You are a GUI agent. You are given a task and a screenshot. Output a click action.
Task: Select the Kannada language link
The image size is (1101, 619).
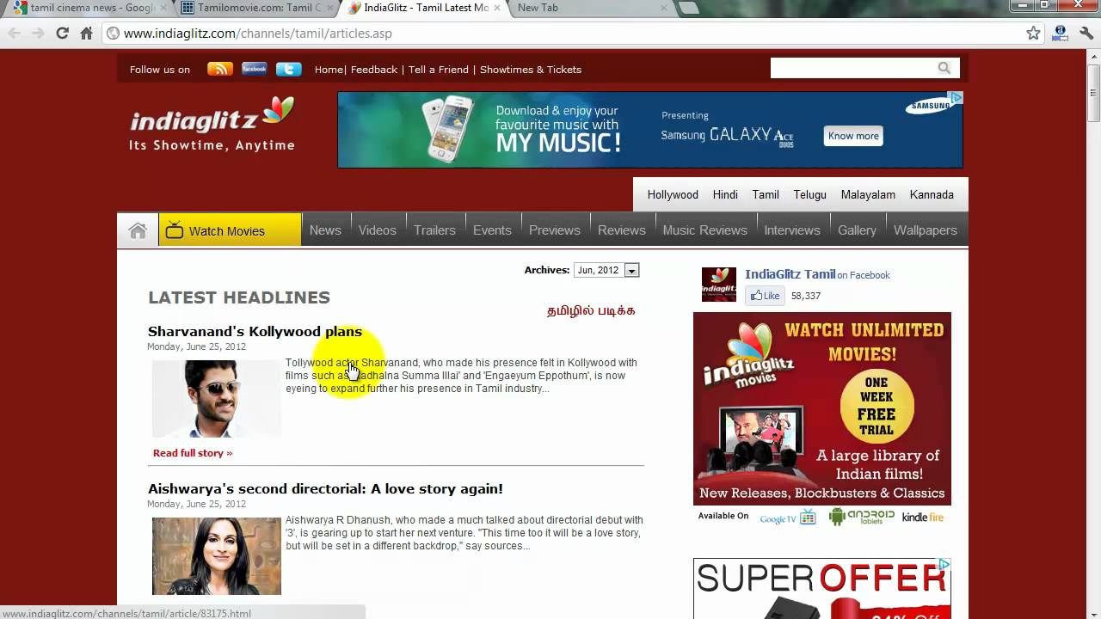click(x=932, y=195)
